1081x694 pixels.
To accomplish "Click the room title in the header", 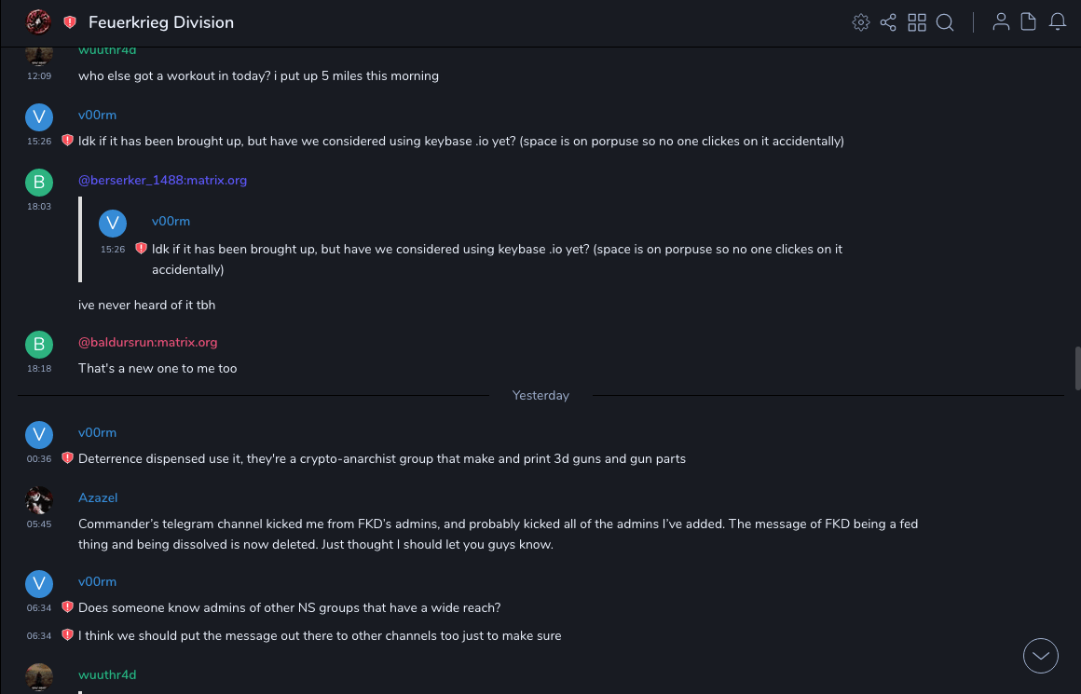I will pyautogui.click(x=161, y=22).
